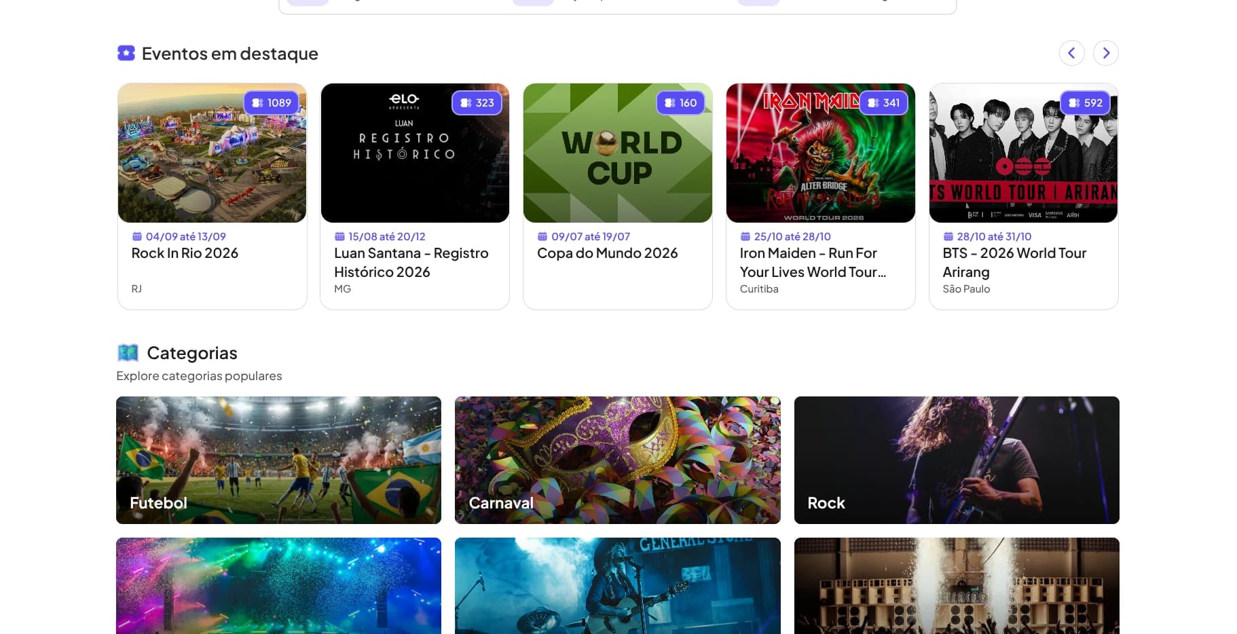Click the 160 ticket badge on Copa do Mundo
Viewport: 1237px width, 634px height.
point(680,102)
